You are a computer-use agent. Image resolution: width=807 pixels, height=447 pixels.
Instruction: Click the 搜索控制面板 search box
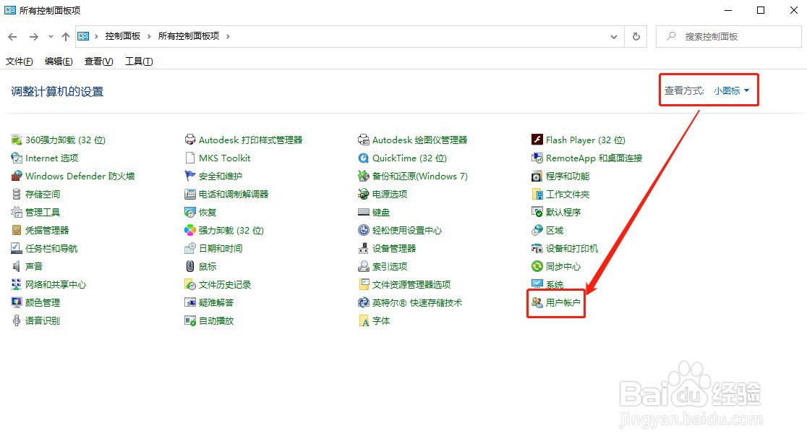click(728, 37)
